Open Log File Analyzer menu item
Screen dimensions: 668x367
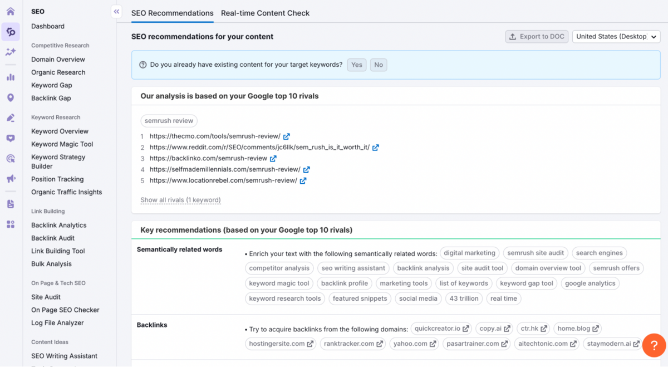coord(57,323)
